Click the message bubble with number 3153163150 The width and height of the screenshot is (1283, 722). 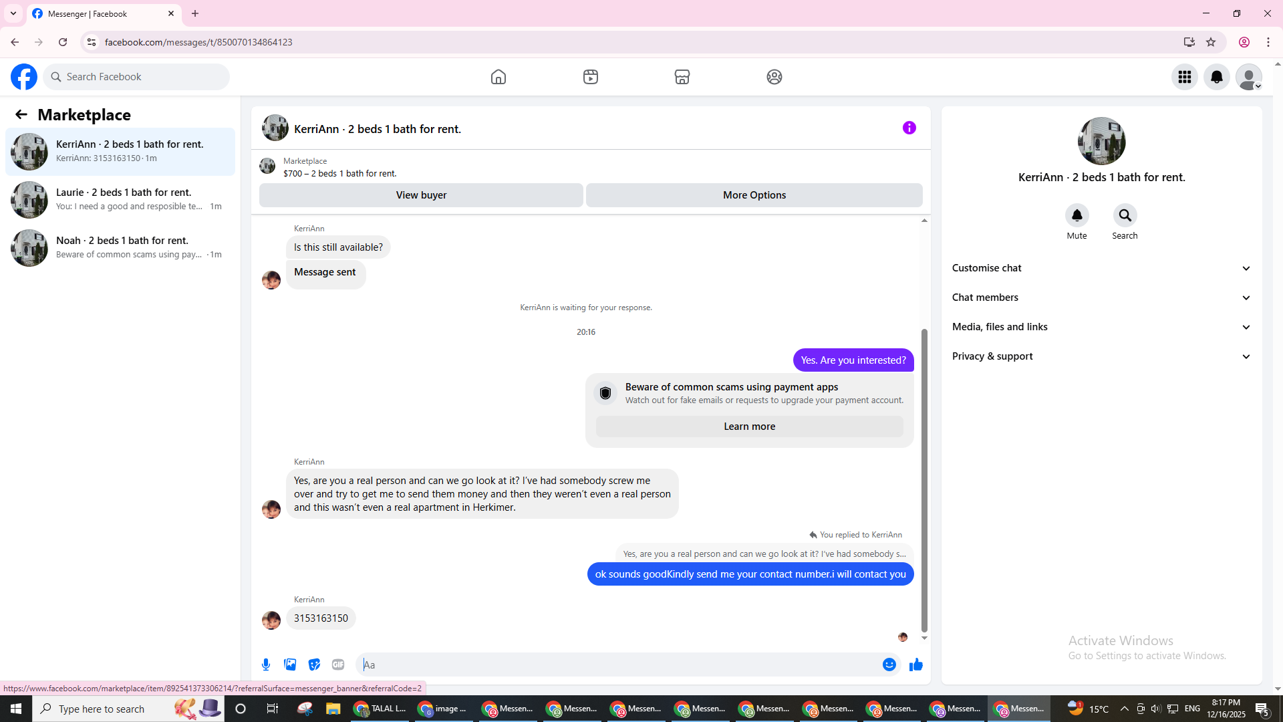click(x=321, y=618)
